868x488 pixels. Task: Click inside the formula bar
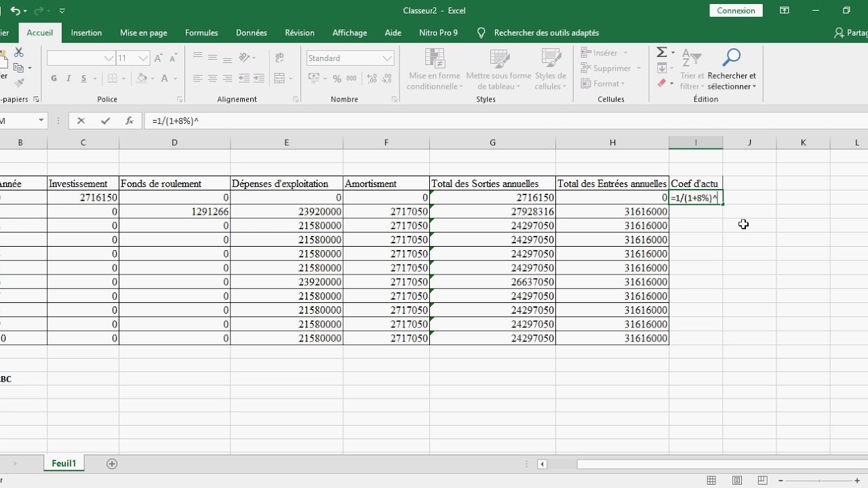505,121
